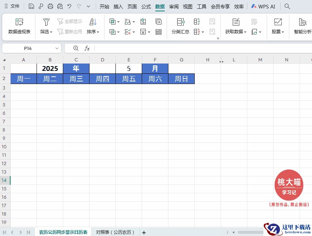Switch to the 开始 tab
The width and height of the screenshot is (312, 236).
(104, 7)
